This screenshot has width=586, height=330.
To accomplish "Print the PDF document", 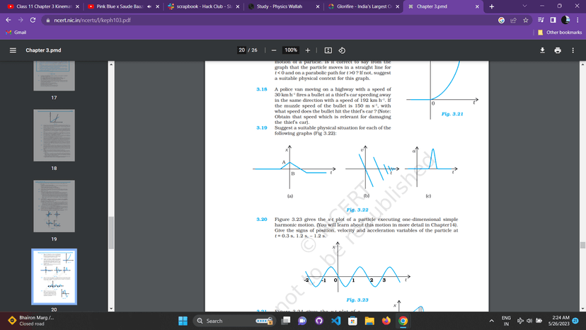I will (x=558, y=50).
